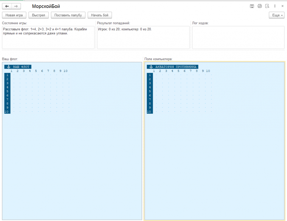Open the three-dot more options menu
The height and width of the screenshot is (221, 287).
[x=275, y=6]
